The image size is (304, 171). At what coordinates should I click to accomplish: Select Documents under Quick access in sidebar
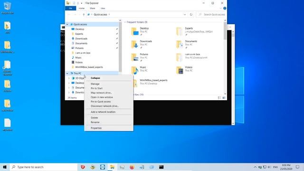[x=81, y=43]
